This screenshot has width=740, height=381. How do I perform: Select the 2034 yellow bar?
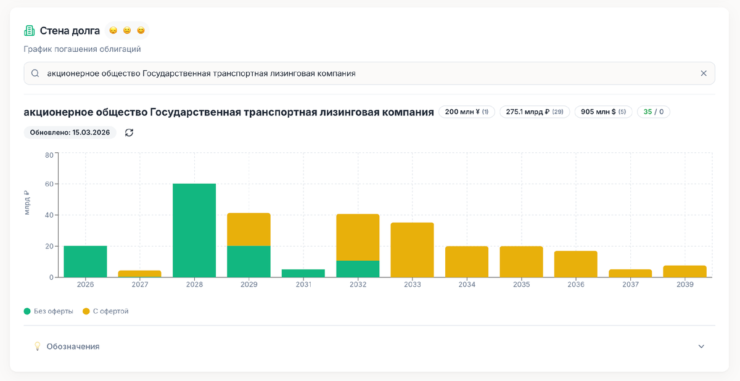pos(467,261)
